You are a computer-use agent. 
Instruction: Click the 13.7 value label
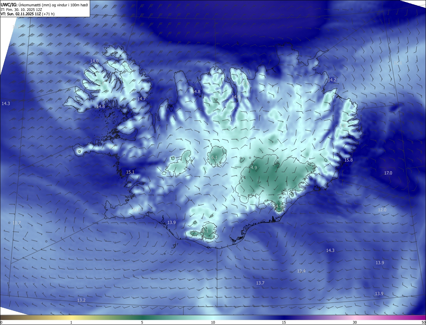(260, 283)
